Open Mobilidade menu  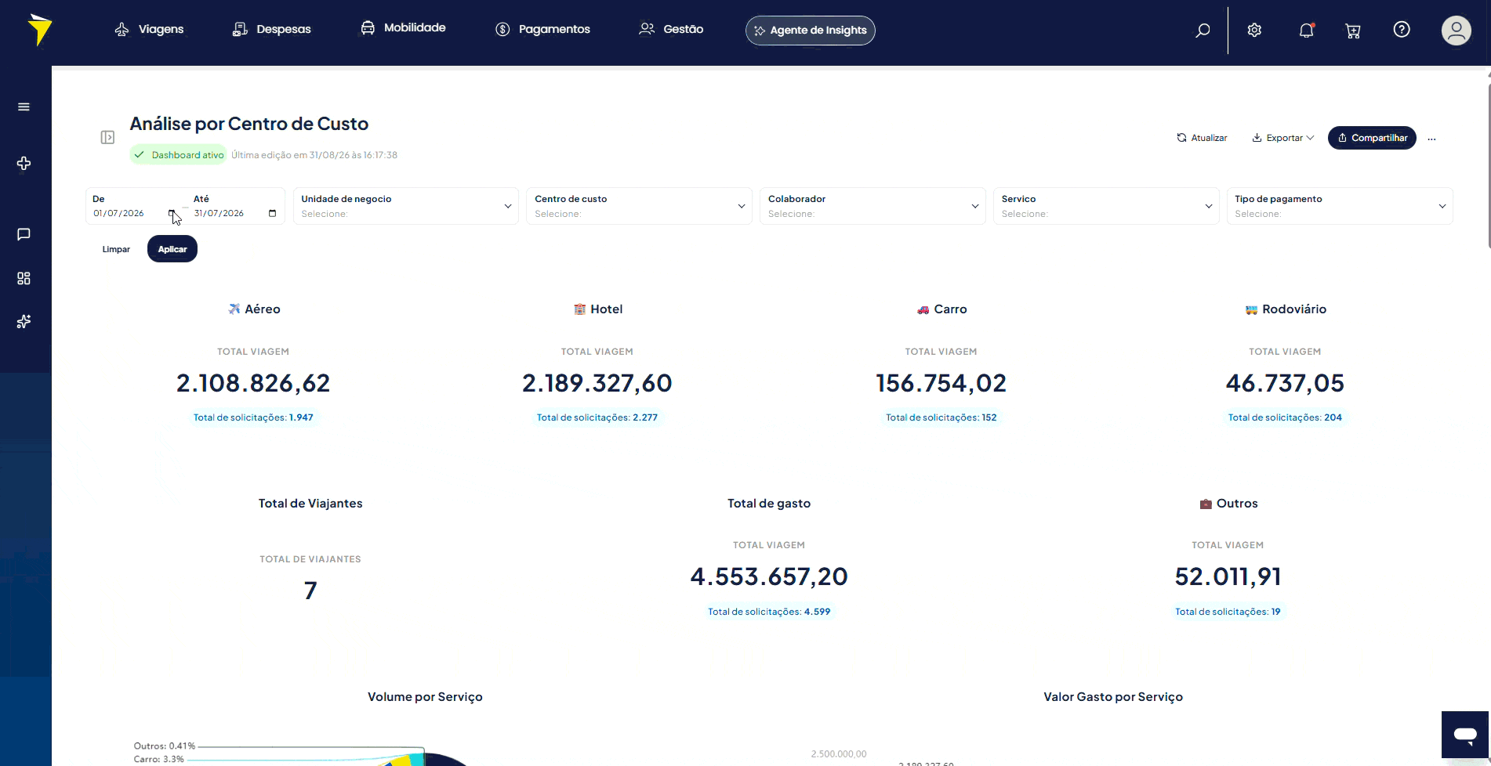(403, 27)
